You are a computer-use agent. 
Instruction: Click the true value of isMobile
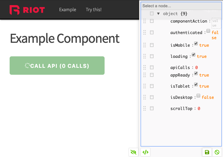click(x=204, y=45)
